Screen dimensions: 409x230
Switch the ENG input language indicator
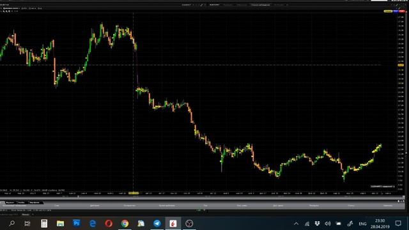tap(362, 224)
